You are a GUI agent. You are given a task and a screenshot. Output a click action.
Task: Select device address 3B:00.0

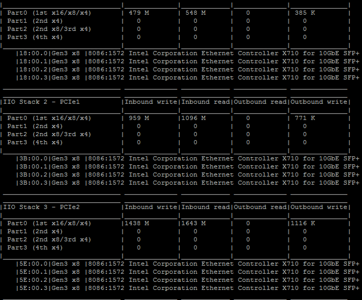pyautogui.click(x=33, y=159)
